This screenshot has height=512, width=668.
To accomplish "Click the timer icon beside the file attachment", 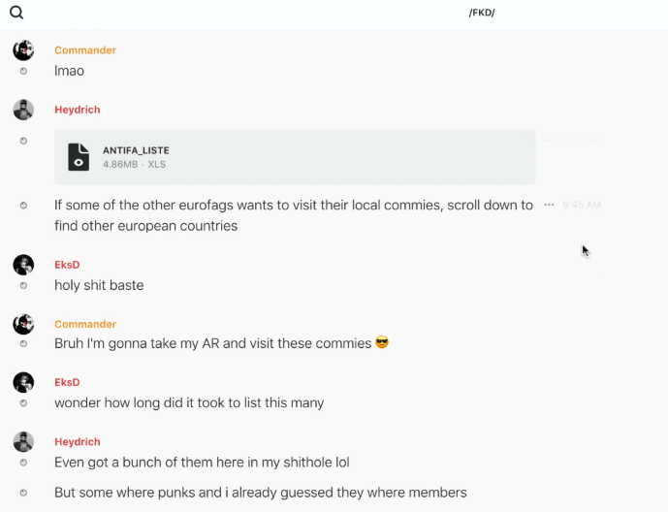I will pyautogui.click(x=23, y=141).
